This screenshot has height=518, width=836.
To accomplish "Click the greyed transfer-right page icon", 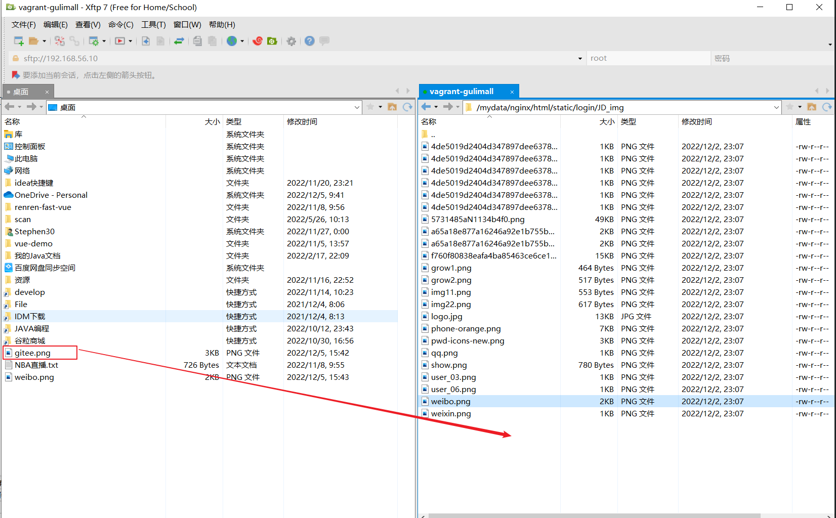I will (160, 41).
